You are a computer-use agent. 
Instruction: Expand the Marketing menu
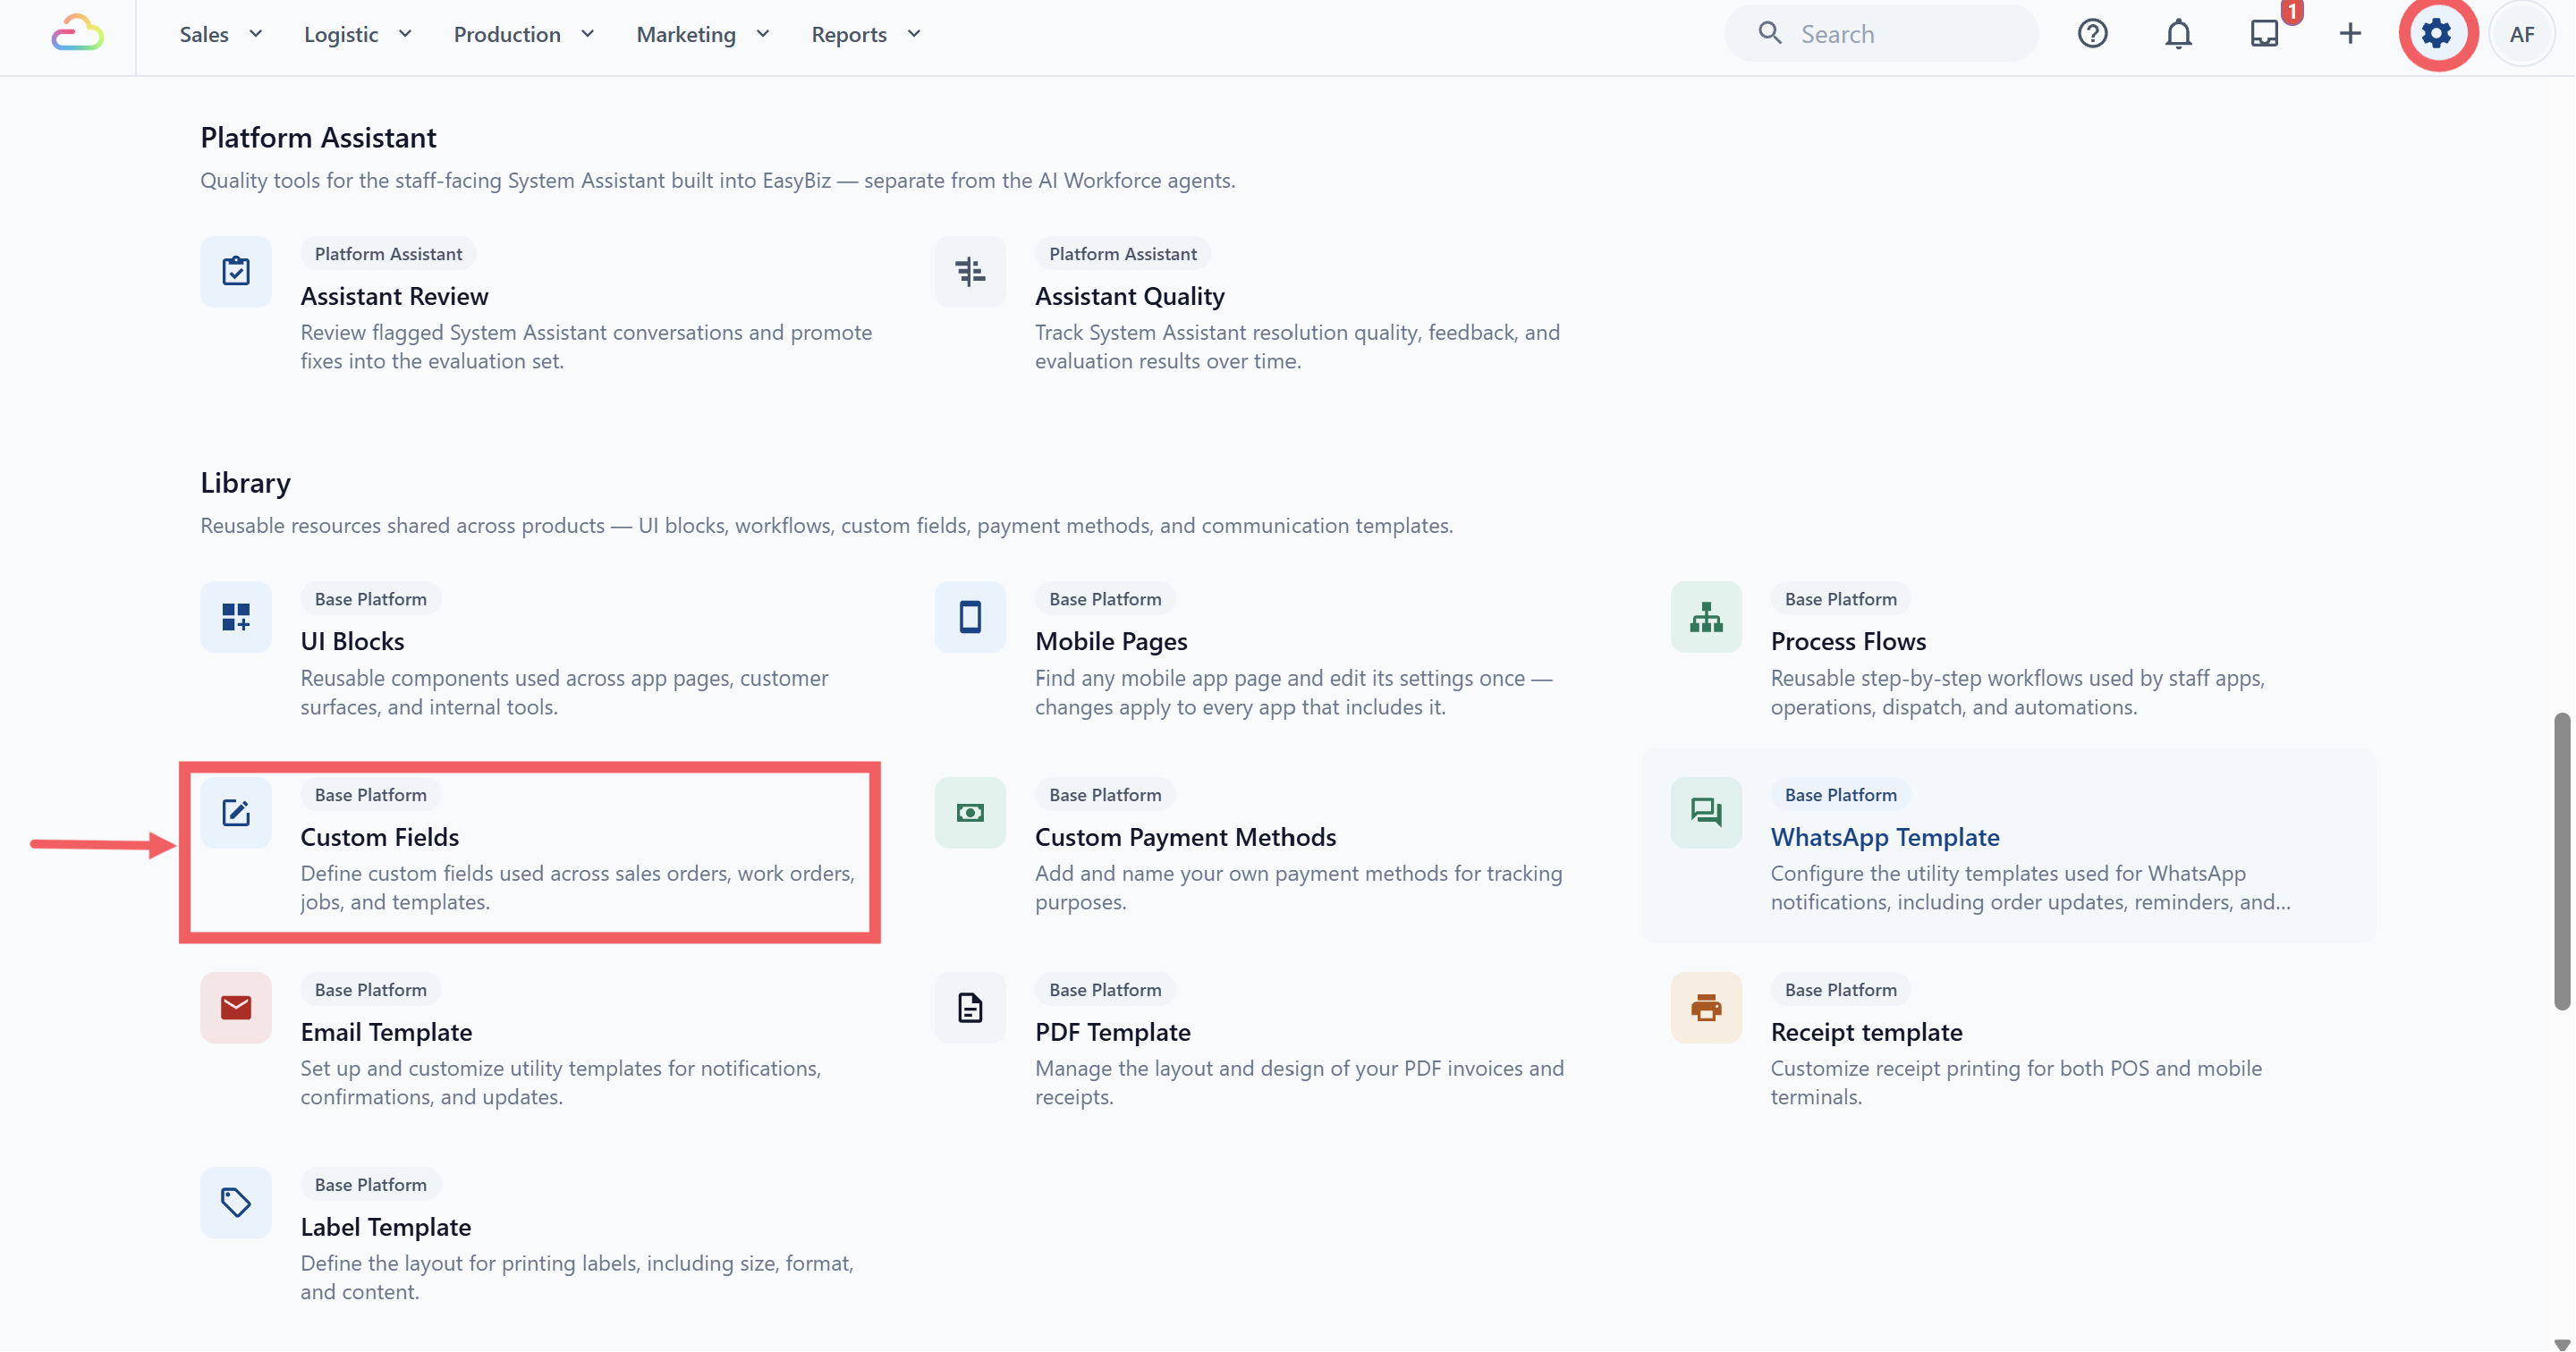pyautogui.click(x=703, y=34)
